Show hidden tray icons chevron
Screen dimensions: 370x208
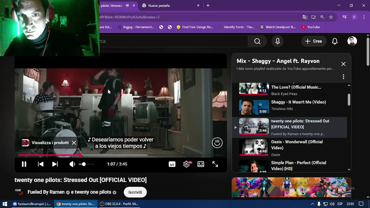click(x=312, y=204)
